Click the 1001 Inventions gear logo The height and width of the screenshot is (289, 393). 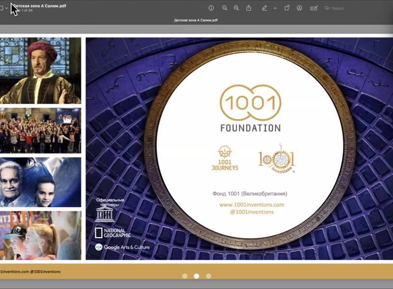coord(277,159)
